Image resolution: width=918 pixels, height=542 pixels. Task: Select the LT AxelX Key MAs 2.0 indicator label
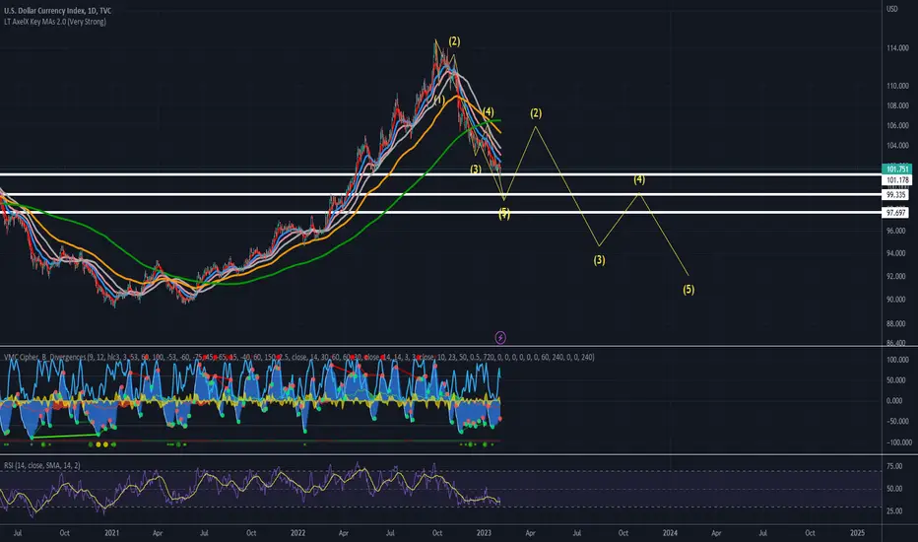[55, 22]
